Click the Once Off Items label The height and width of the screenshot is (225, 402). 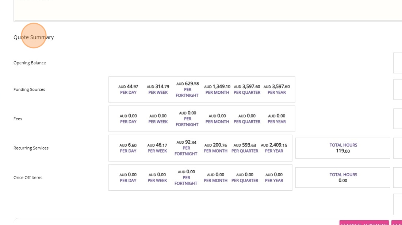point(28,178)
